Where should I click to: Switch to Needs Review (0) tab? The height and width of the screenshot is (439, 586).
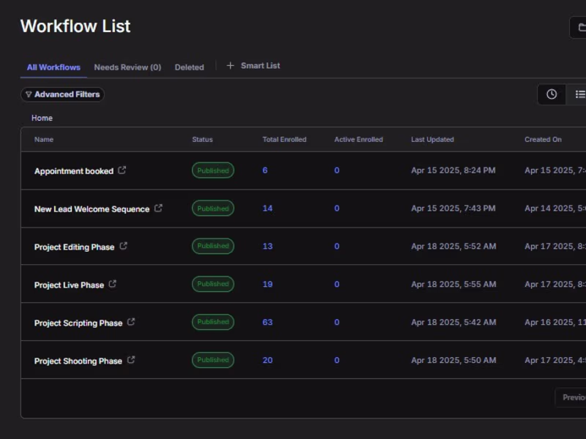tap(127, 67)
